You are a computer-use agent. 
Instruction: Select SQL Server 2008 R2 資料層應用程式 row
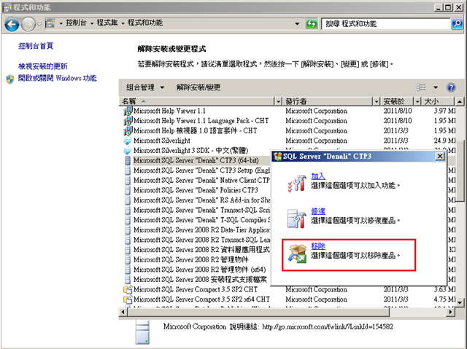tap(196, 250)
